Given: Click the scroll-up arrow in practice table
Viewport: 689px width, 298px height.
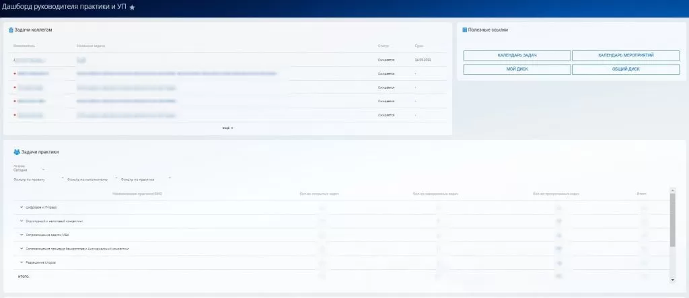Looking at the screenshot, I should click(x=673, y=190).
